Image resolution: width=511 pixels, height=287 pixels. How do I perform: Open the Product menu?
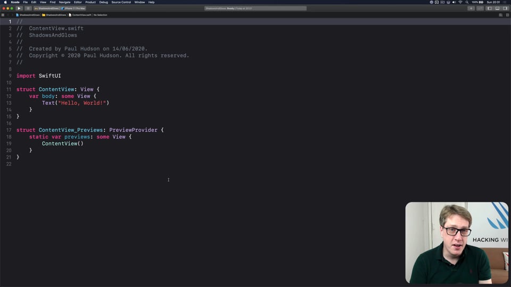(x=90, y=2)
